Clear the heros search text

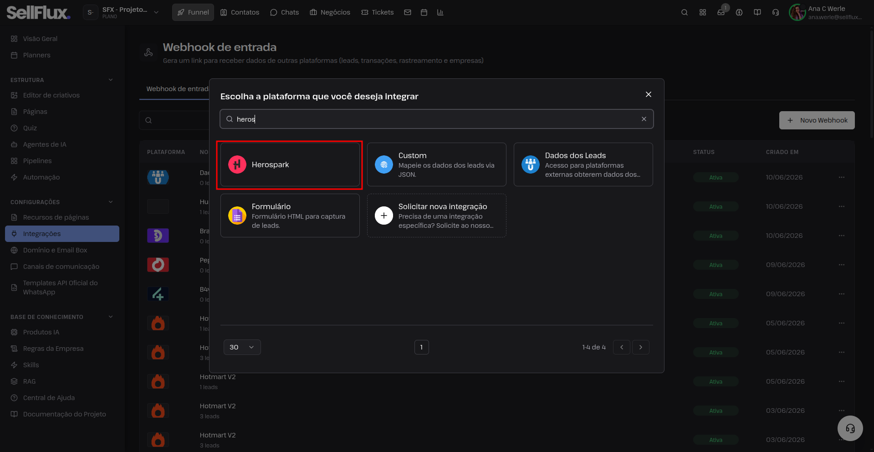[x=644, y=119]
